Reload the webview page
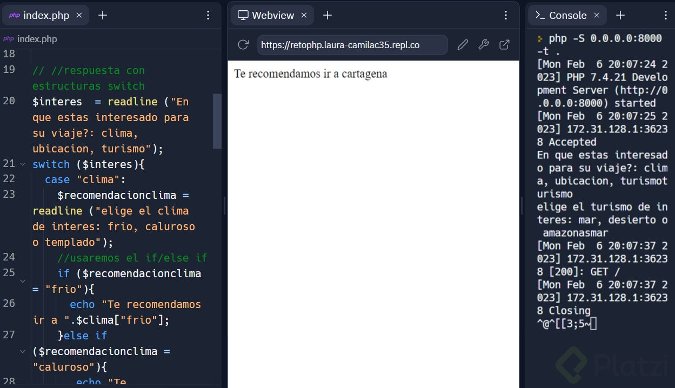 coord(243,45)
